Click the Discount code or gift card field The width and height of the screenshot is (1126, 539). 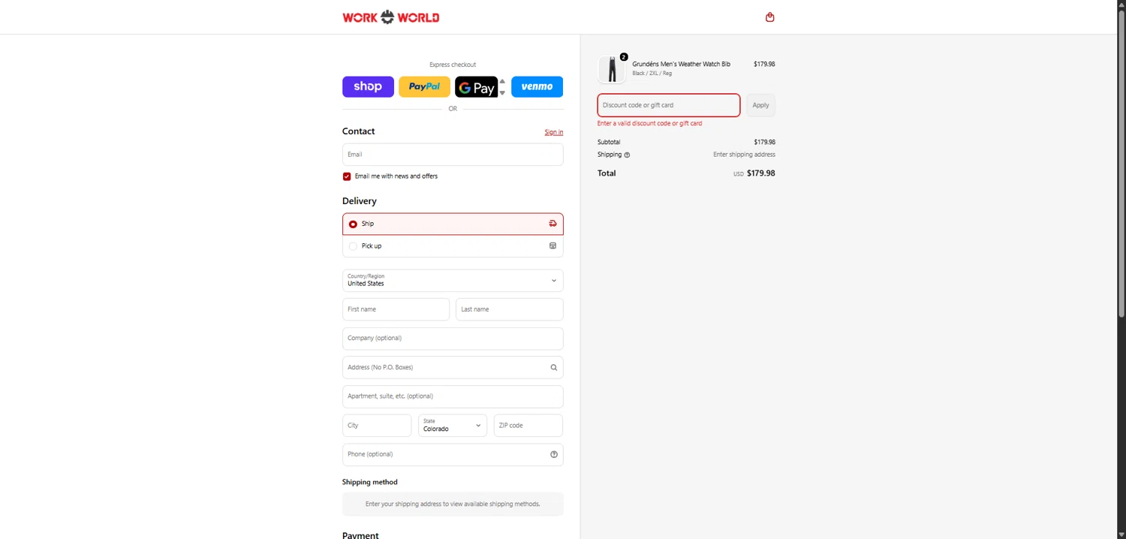(669, 105)
